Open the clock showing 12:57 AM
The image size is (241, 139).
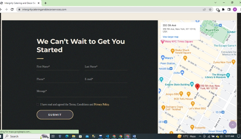[230, 136]
